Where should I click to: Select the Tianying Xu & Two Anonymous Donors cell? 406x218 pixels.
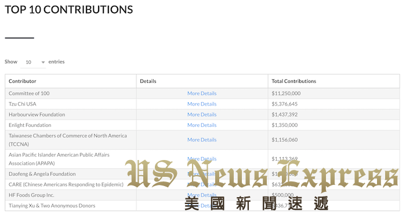pos(70,206)
